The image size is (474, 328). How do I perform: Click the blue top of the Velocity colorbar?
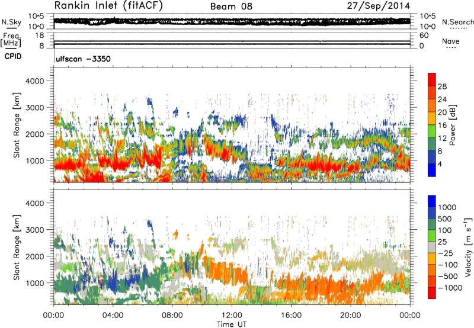coord(432,200)
